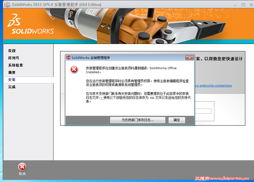
Task: Close the error dialog with its red X
Action: coord(190,58)
